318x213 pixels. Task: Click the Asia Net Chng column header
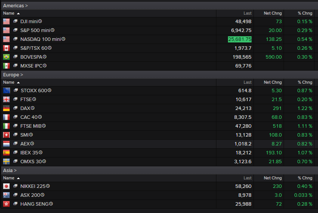point(273,178)
